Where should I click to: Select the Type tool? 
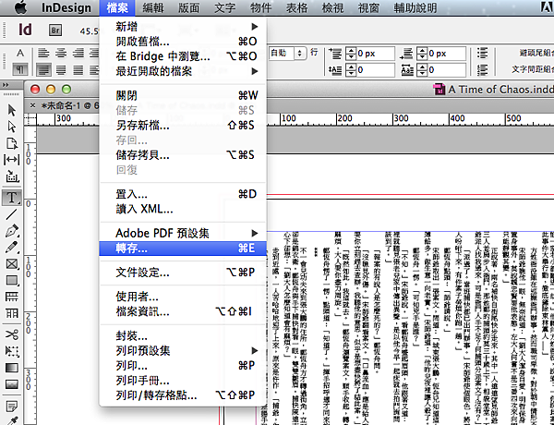[12, 198]
